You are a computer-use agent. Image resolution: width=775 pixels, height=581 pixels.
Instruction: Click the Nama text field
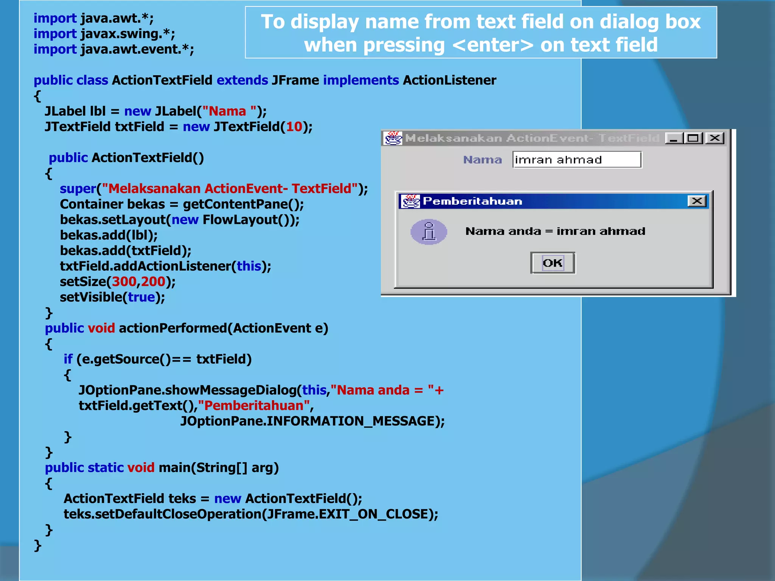577,160
